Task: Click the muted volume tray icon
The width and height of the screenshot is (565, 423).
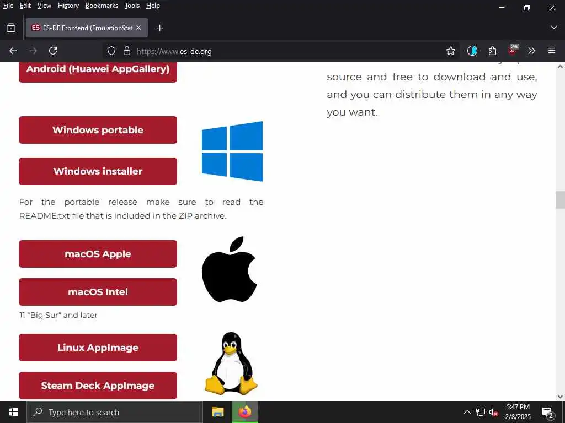Action: tap(494, 412)
